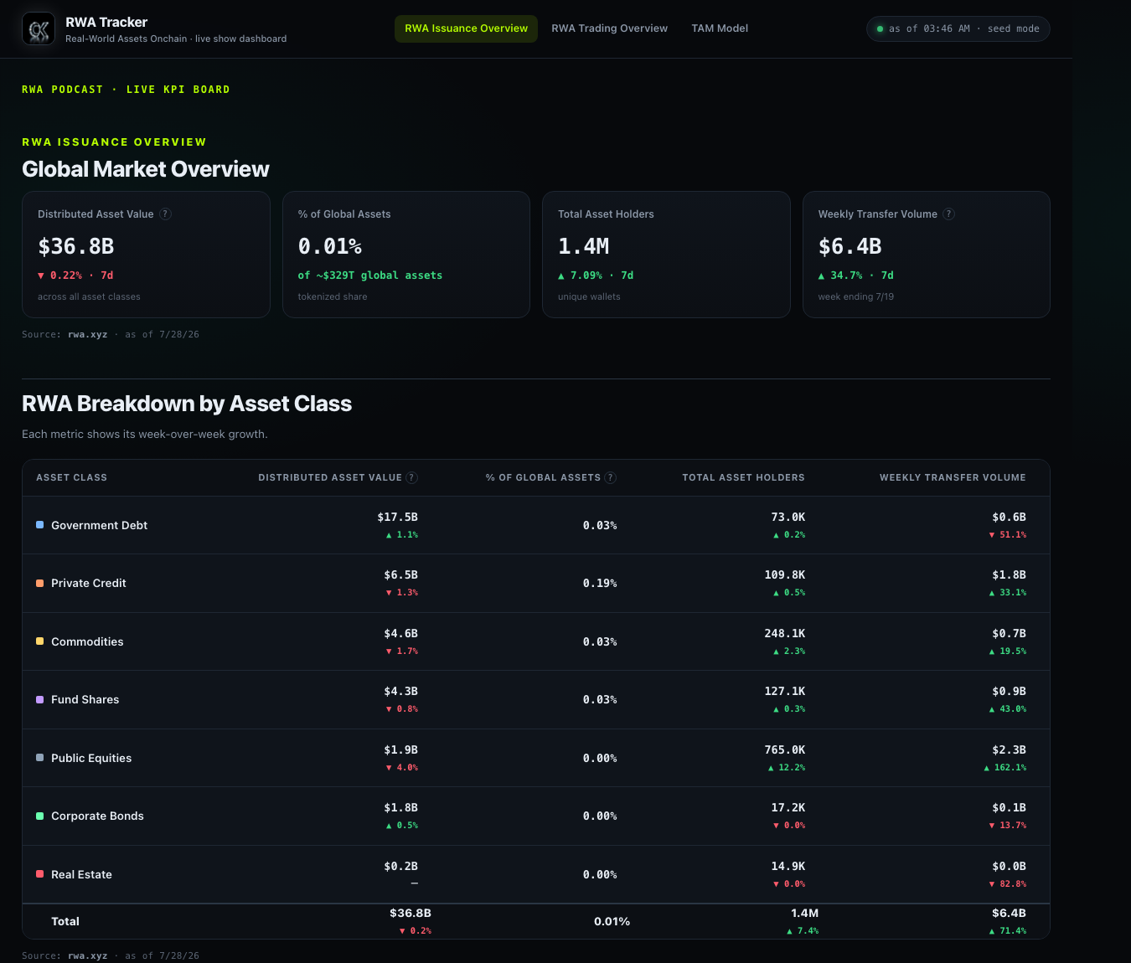Open help icon beside Distributed Asset Value card
1131x963 pixels.
(166, 214)
